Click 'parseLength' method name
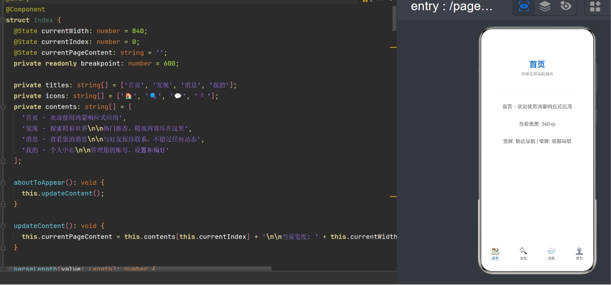This screenshot has width=611, height=285. [x=35, y=269]
